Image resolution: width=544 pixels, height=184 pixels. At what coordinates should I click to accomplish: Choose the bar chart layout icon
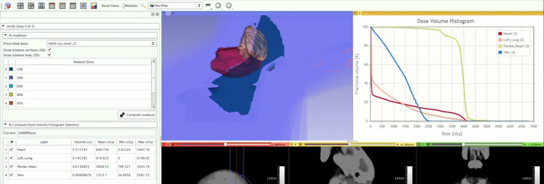point(94,6)
